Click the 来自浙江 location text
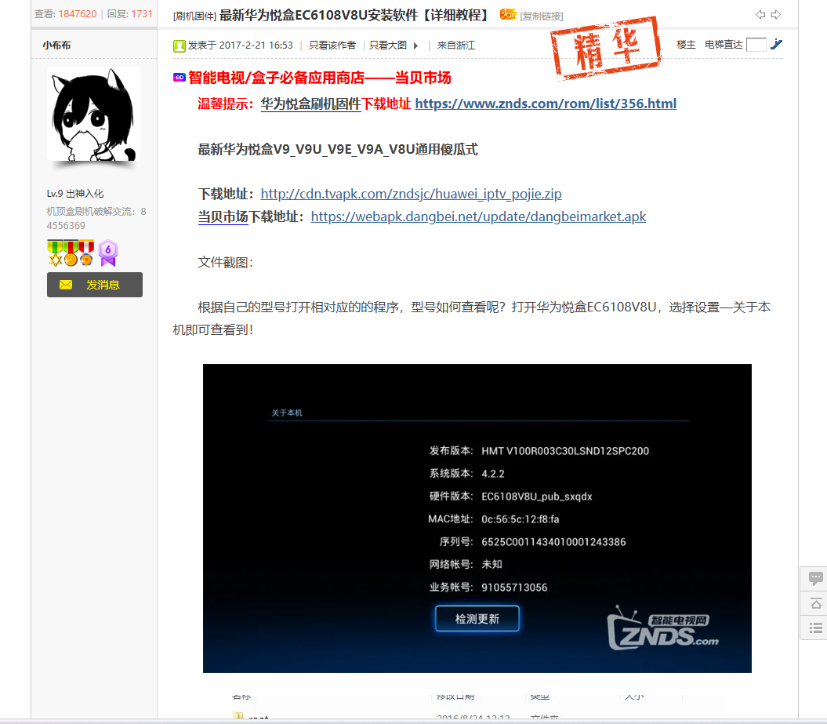The height and width of the screenshot is (724, 827). pos(455,45)
